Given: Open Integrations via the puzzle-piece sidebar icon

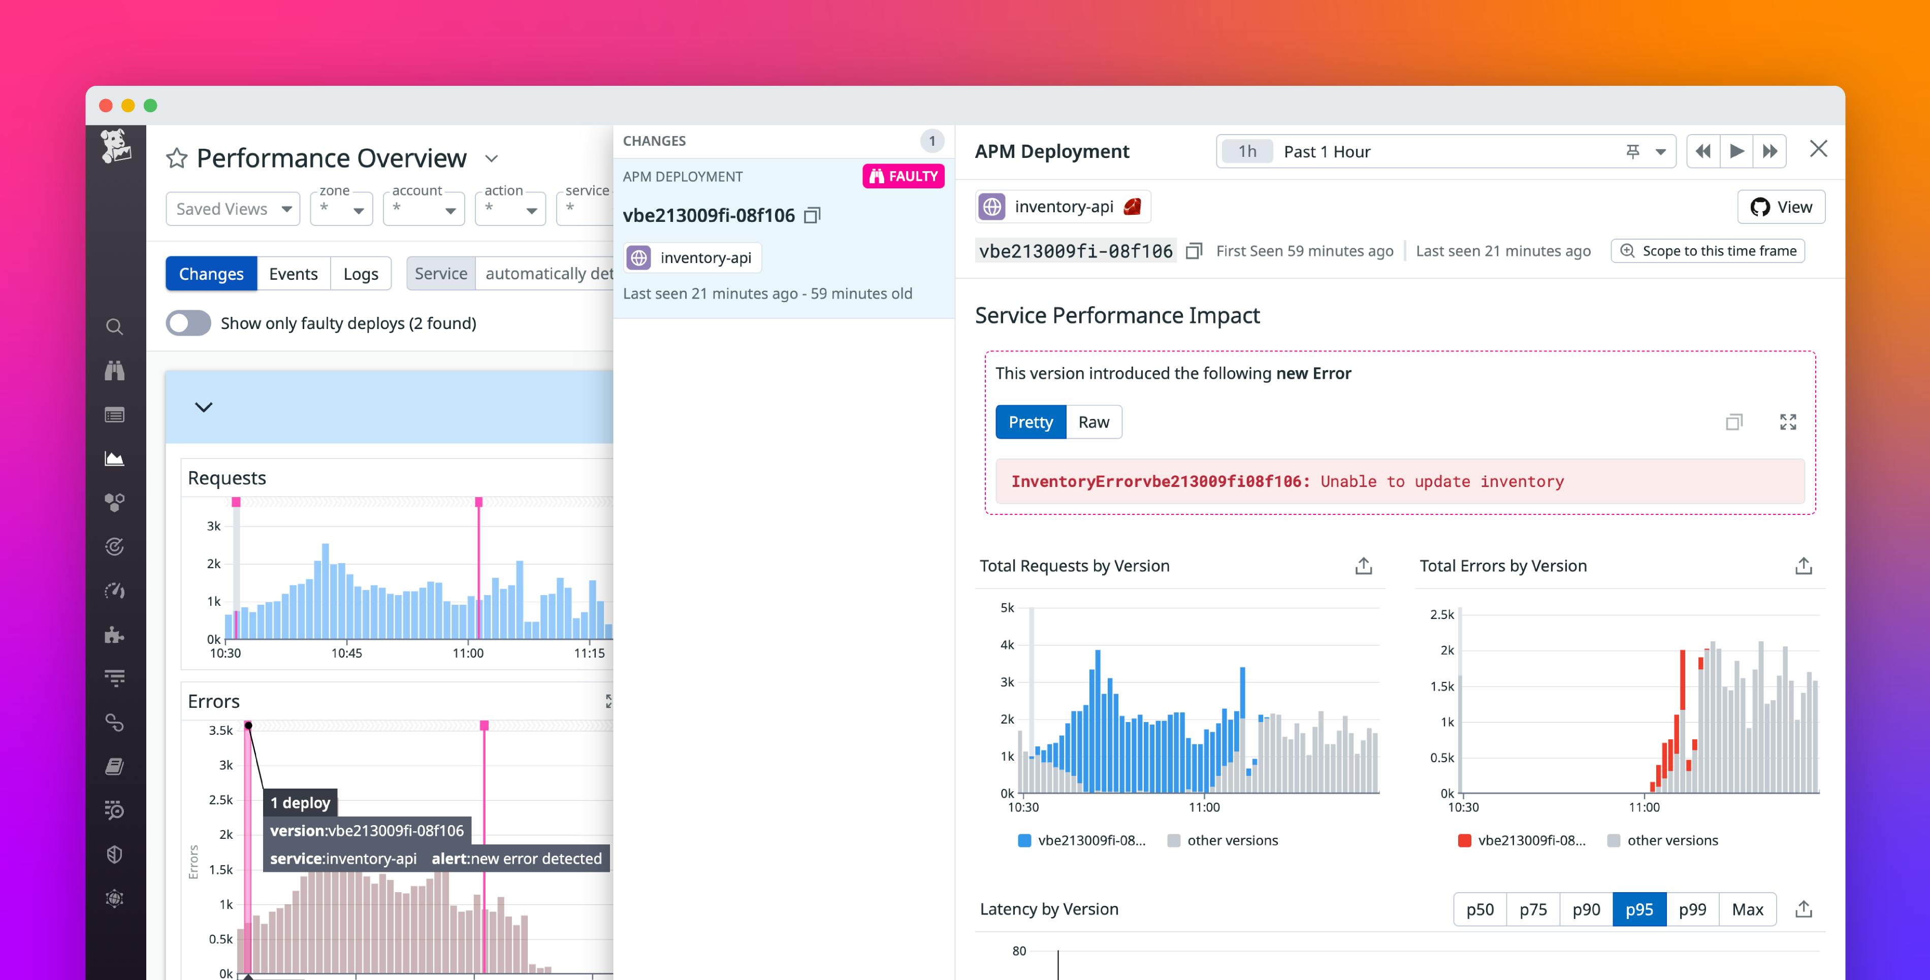Looking at the screenshot, I should click(114, 635).
